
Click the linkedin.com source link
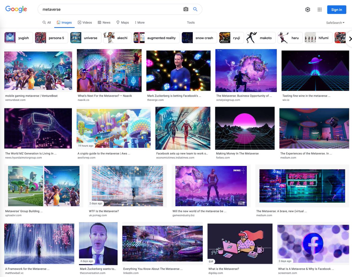point(131,273)
